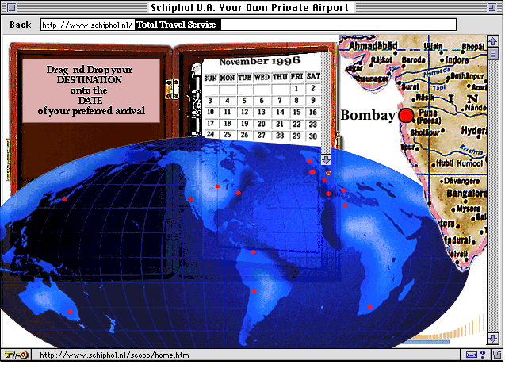505x372 pixels.
Task: Pick November 15 on the calendar
Action: pos(296,112)
